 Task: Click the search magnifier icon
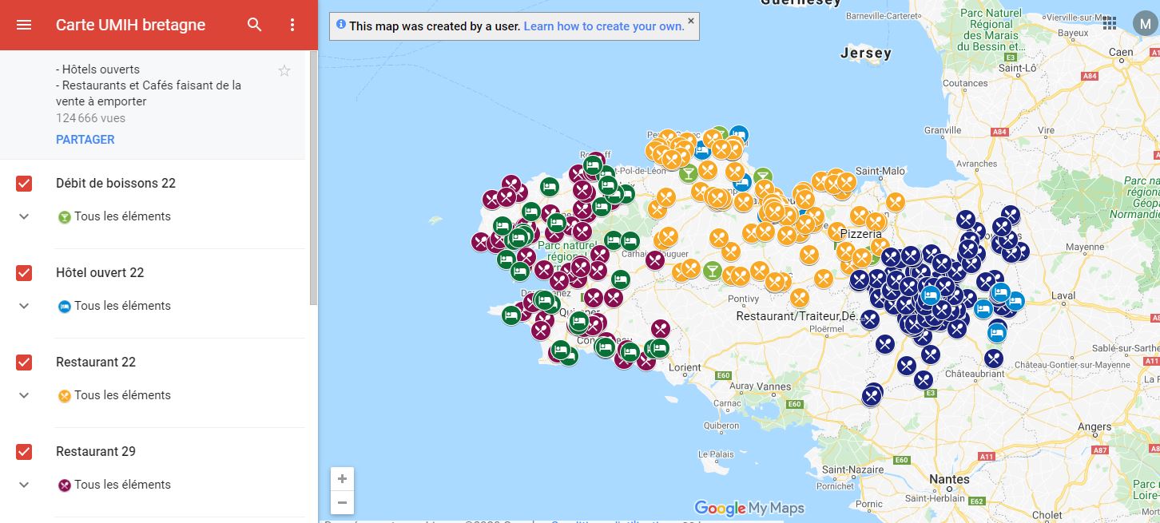click(x=254, y=25)
